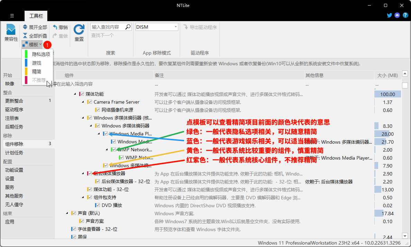Screen dimensions: 411x247
Task: Click the 大小 (MB) column header
Action: [387, 75]
